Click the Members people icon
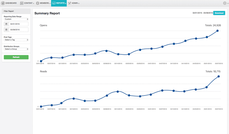 37,3
